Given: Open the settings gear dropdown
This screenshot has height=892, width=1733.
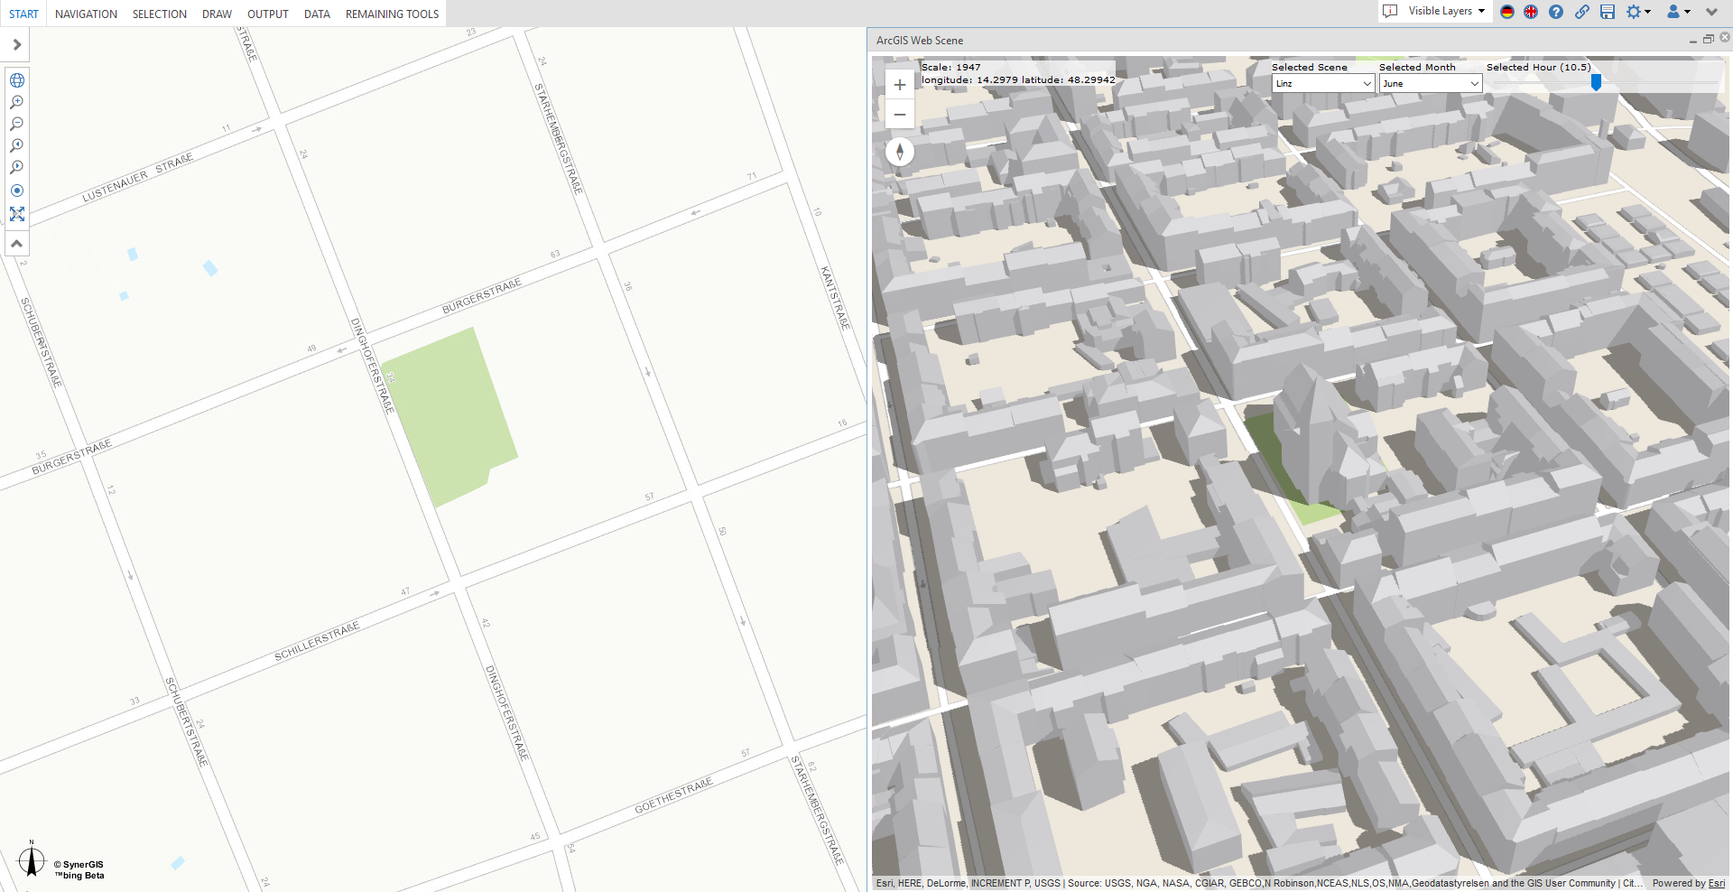Looking at the screenshot, I should click(x=1638, y=13).
